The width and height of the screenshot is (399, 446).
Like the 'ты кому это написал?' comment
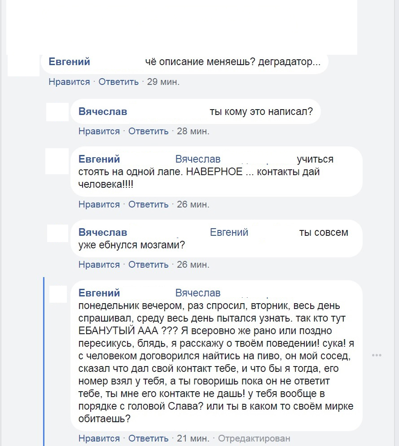coord(99,131)
